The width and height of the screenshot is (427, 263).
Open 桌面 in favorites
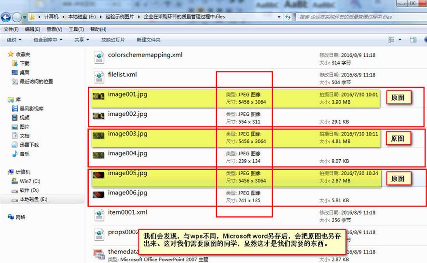25,72
